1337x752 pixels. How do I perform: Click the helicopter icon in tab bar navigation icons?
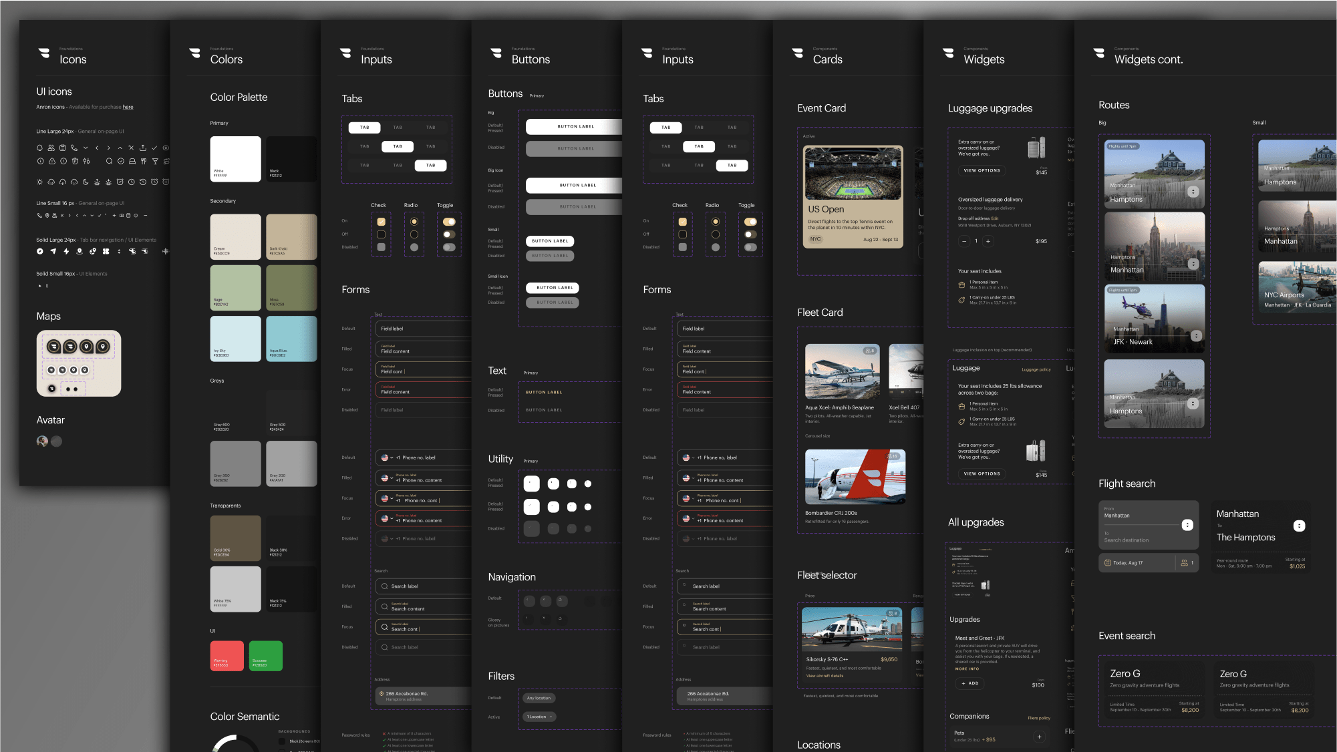point(132,252)
